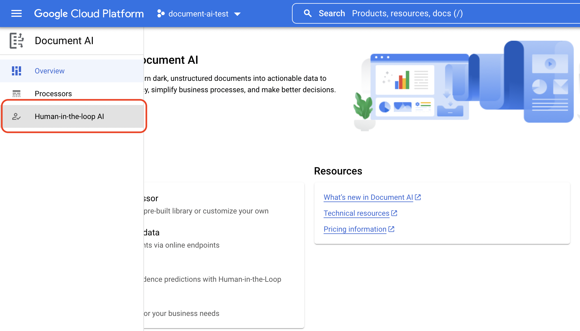Image resolution: width=580 pixels, height=331 pixels.
Task: Select Overview in the sidebar
Action: (50, 71)
